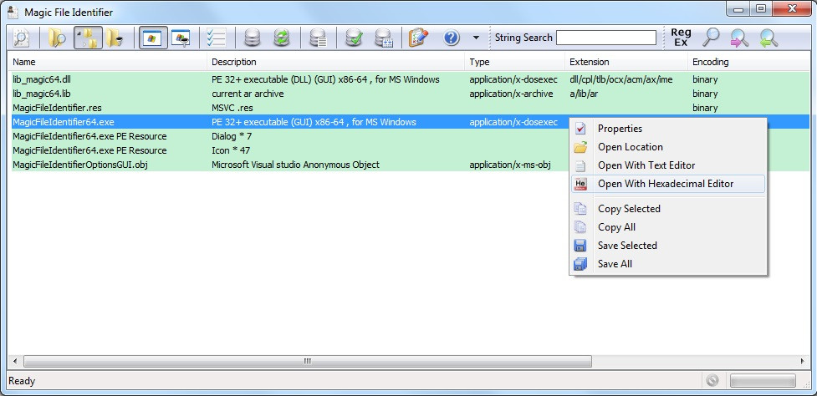Image resolution: width=817 pixels, height=396 pixels.
Task: Click the plain magnifier search icon
Action: (x=711, y=38)
